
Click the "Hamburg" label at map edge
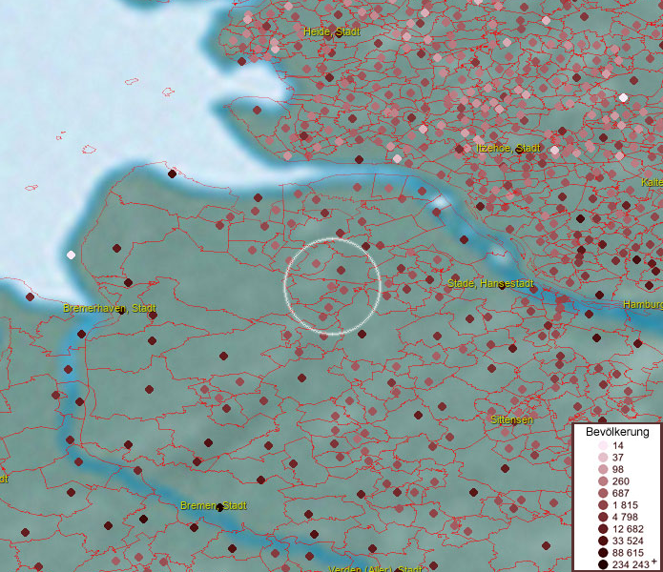[x=643, y=304]
